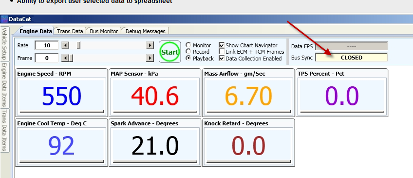Click the green Start button

[169, 52]
